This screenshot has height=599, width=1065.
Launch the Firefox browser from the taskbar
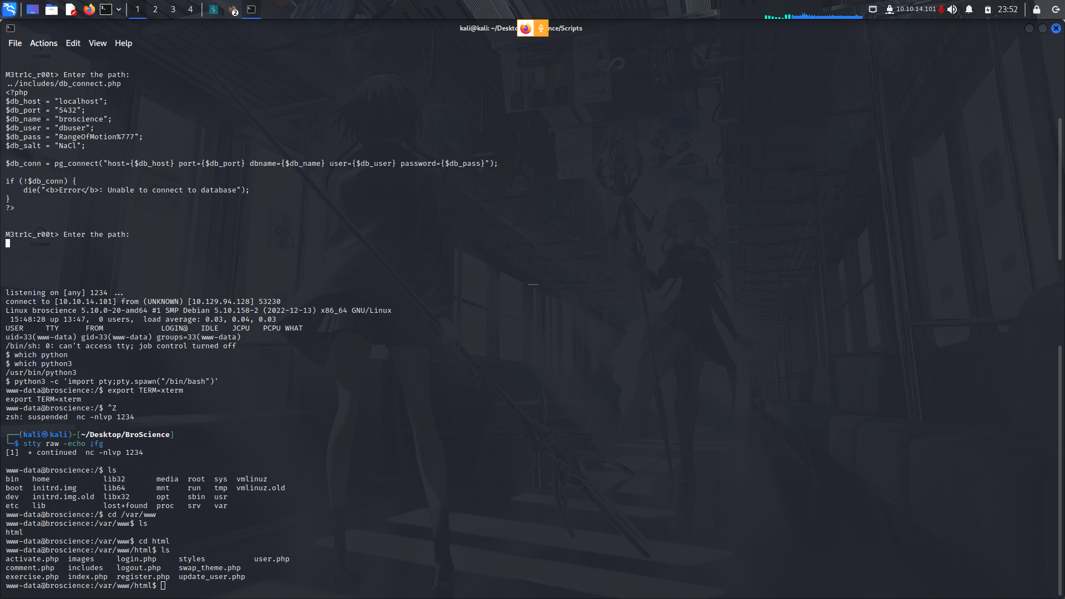tap(89, 9)
